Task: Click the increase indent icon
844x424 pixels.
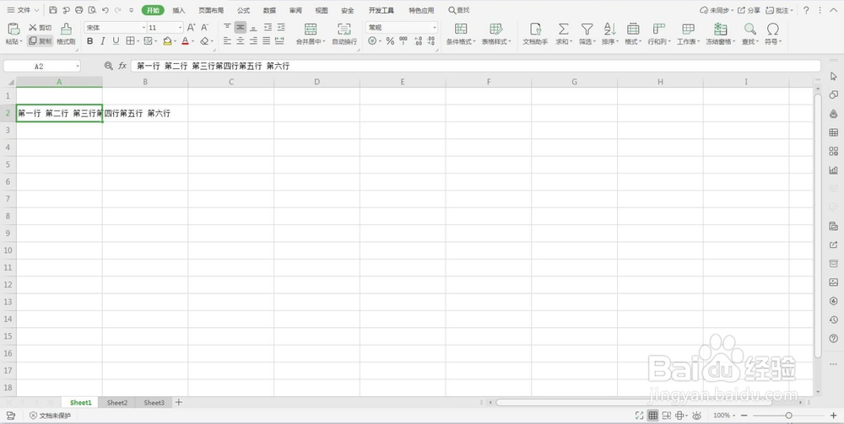Action: pyautogui.click(x=280, y=28)
